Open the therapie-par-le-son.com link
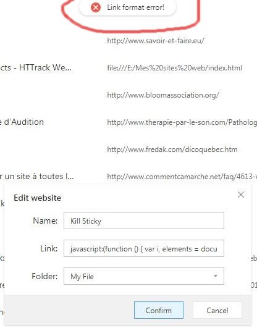The height and width of the screenshot is (328, 257). [x=182, y=122]
